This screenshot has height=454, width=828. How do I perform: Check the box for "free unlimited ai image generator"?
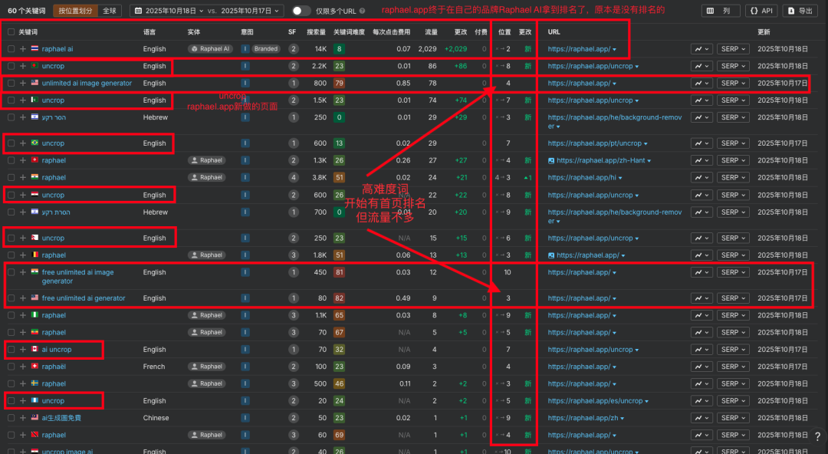point(11,272)
